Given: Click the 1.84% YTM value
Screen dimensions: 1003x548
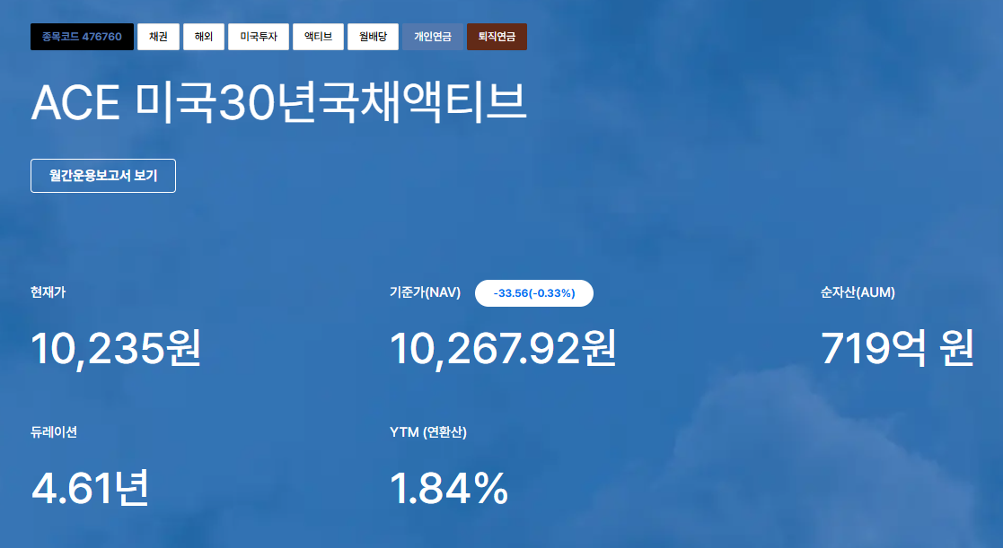Looking at the screenshot, I should pyautogui.click(x=448, y=489).
